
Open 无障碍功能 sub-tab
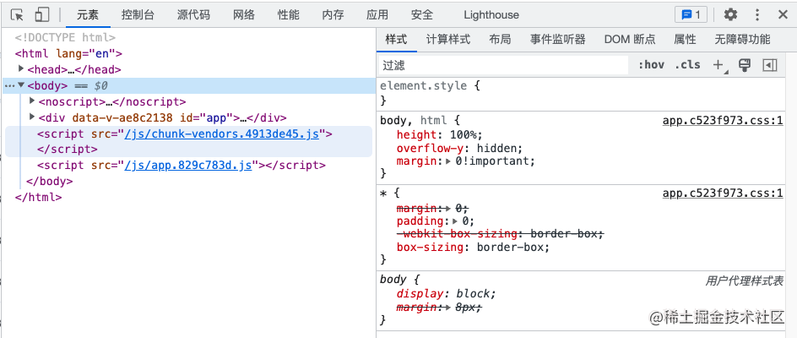pyautogui.click(x=743, y=39)
